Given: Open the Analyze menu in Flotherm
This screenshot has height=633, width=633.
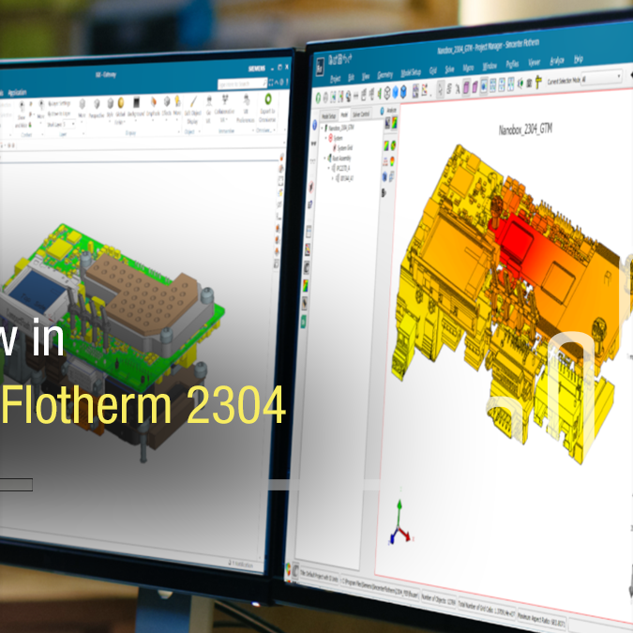Looking at the screenshot, I should 557,61.
